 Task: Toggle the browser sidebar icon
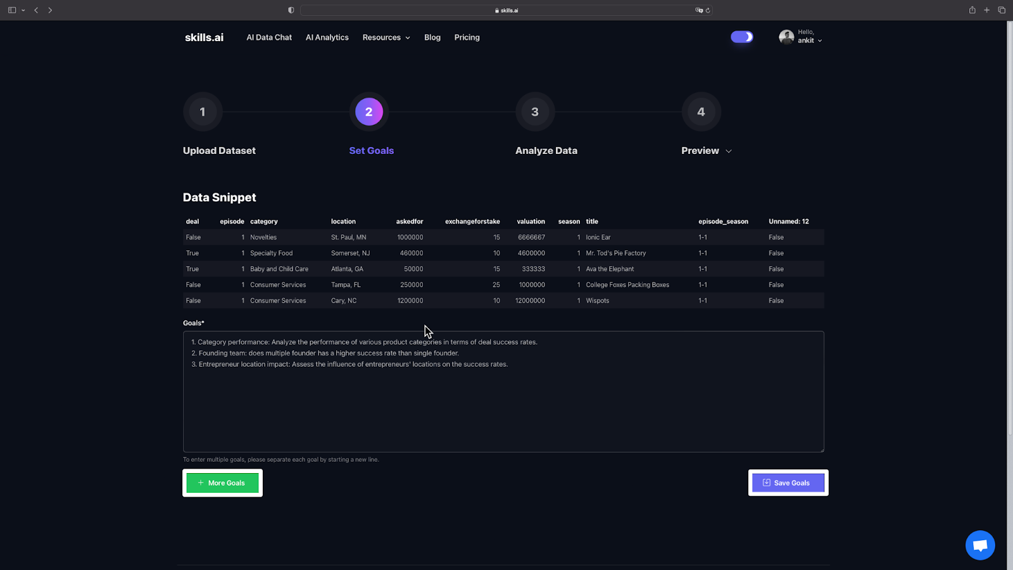(x=11, y=10)
